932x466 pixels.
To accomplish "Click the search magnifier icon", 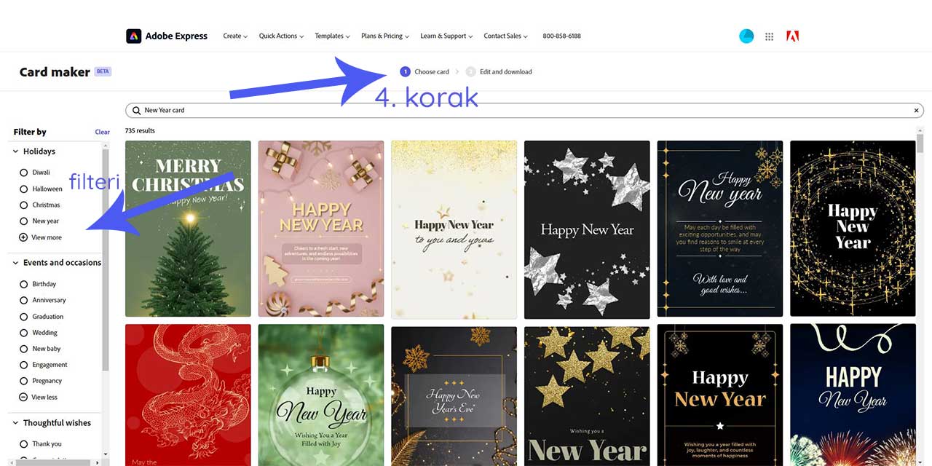I will (136, 111).
